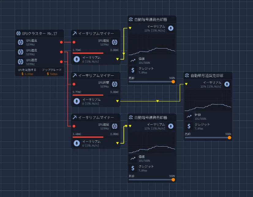The height and width of the screenshot is (197, 253).
Task: Select イーサリアムマイナー title of the 1.75mC miner
Action: (96, 33)
